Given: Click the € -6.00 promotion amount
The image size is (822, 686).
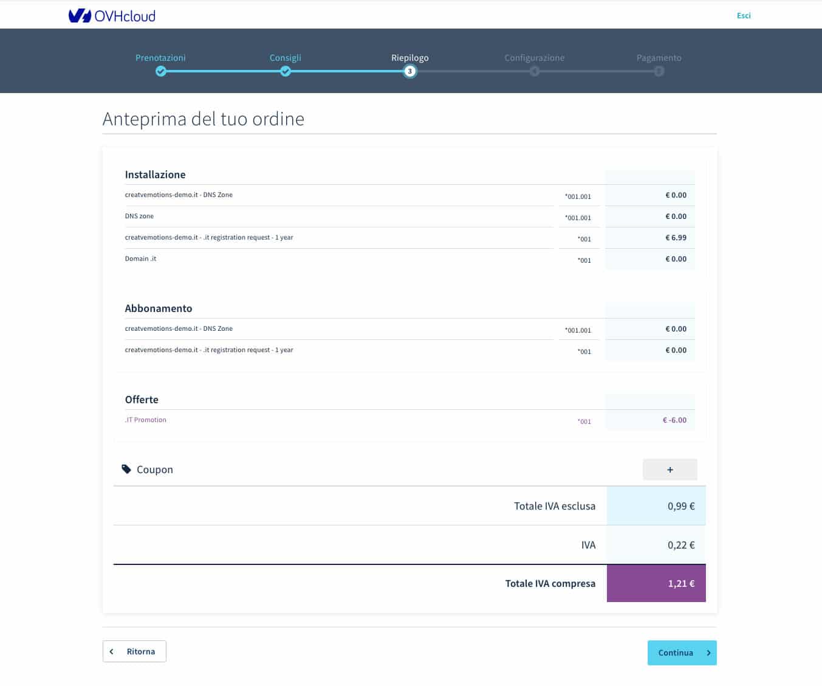Looking at the screenshot, I should 674,420.
